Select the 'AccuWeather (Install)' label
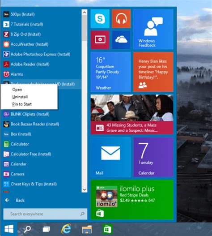This screenshot has width=212, height=236. (x=30, y=44)
